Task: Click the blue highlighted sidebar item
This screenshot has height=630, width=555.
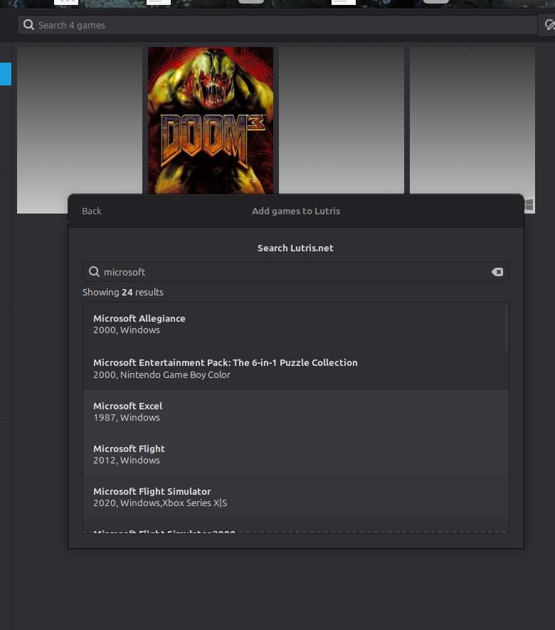Action: tap(6, 74)
